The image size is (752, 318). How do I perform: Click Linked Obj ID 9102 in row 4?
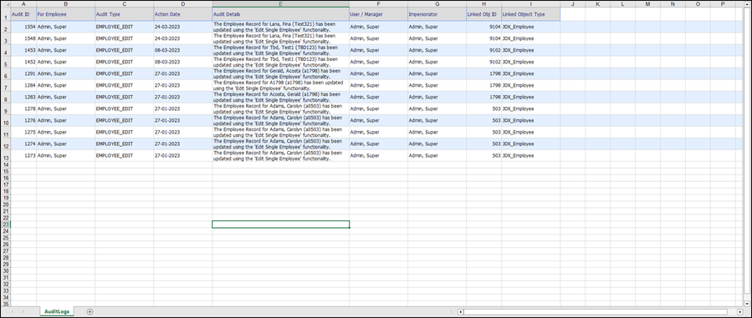click(x=484, y=50)
